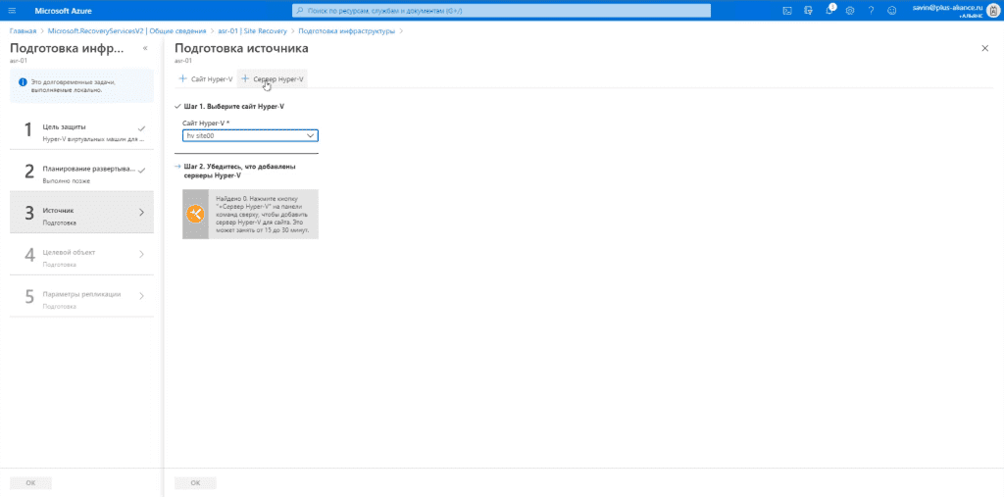
Task: Open the Azure portal hamburger menu
Action: click(x=12, y=10)
